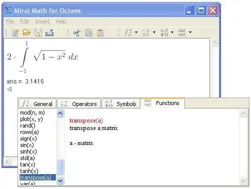Open the Operators toolbar dropdown arrow

tap(154, 32)
